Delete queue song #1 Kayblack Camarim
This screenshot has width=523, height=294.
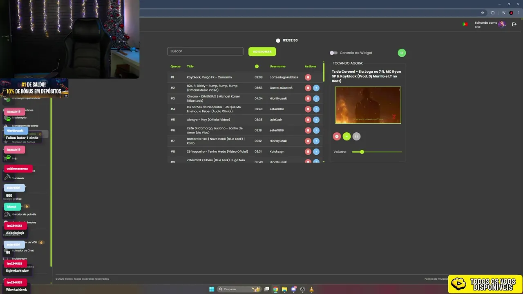(308, 77)
